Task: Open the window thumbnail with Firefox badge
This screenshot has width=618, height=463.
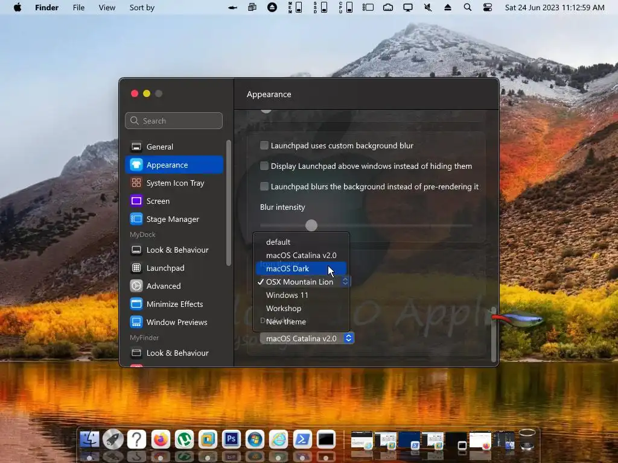Action: click(480, 439)
